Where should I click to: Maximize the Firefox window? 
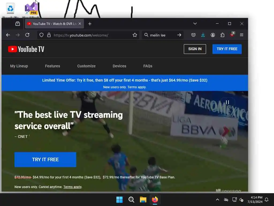(230, 24)
